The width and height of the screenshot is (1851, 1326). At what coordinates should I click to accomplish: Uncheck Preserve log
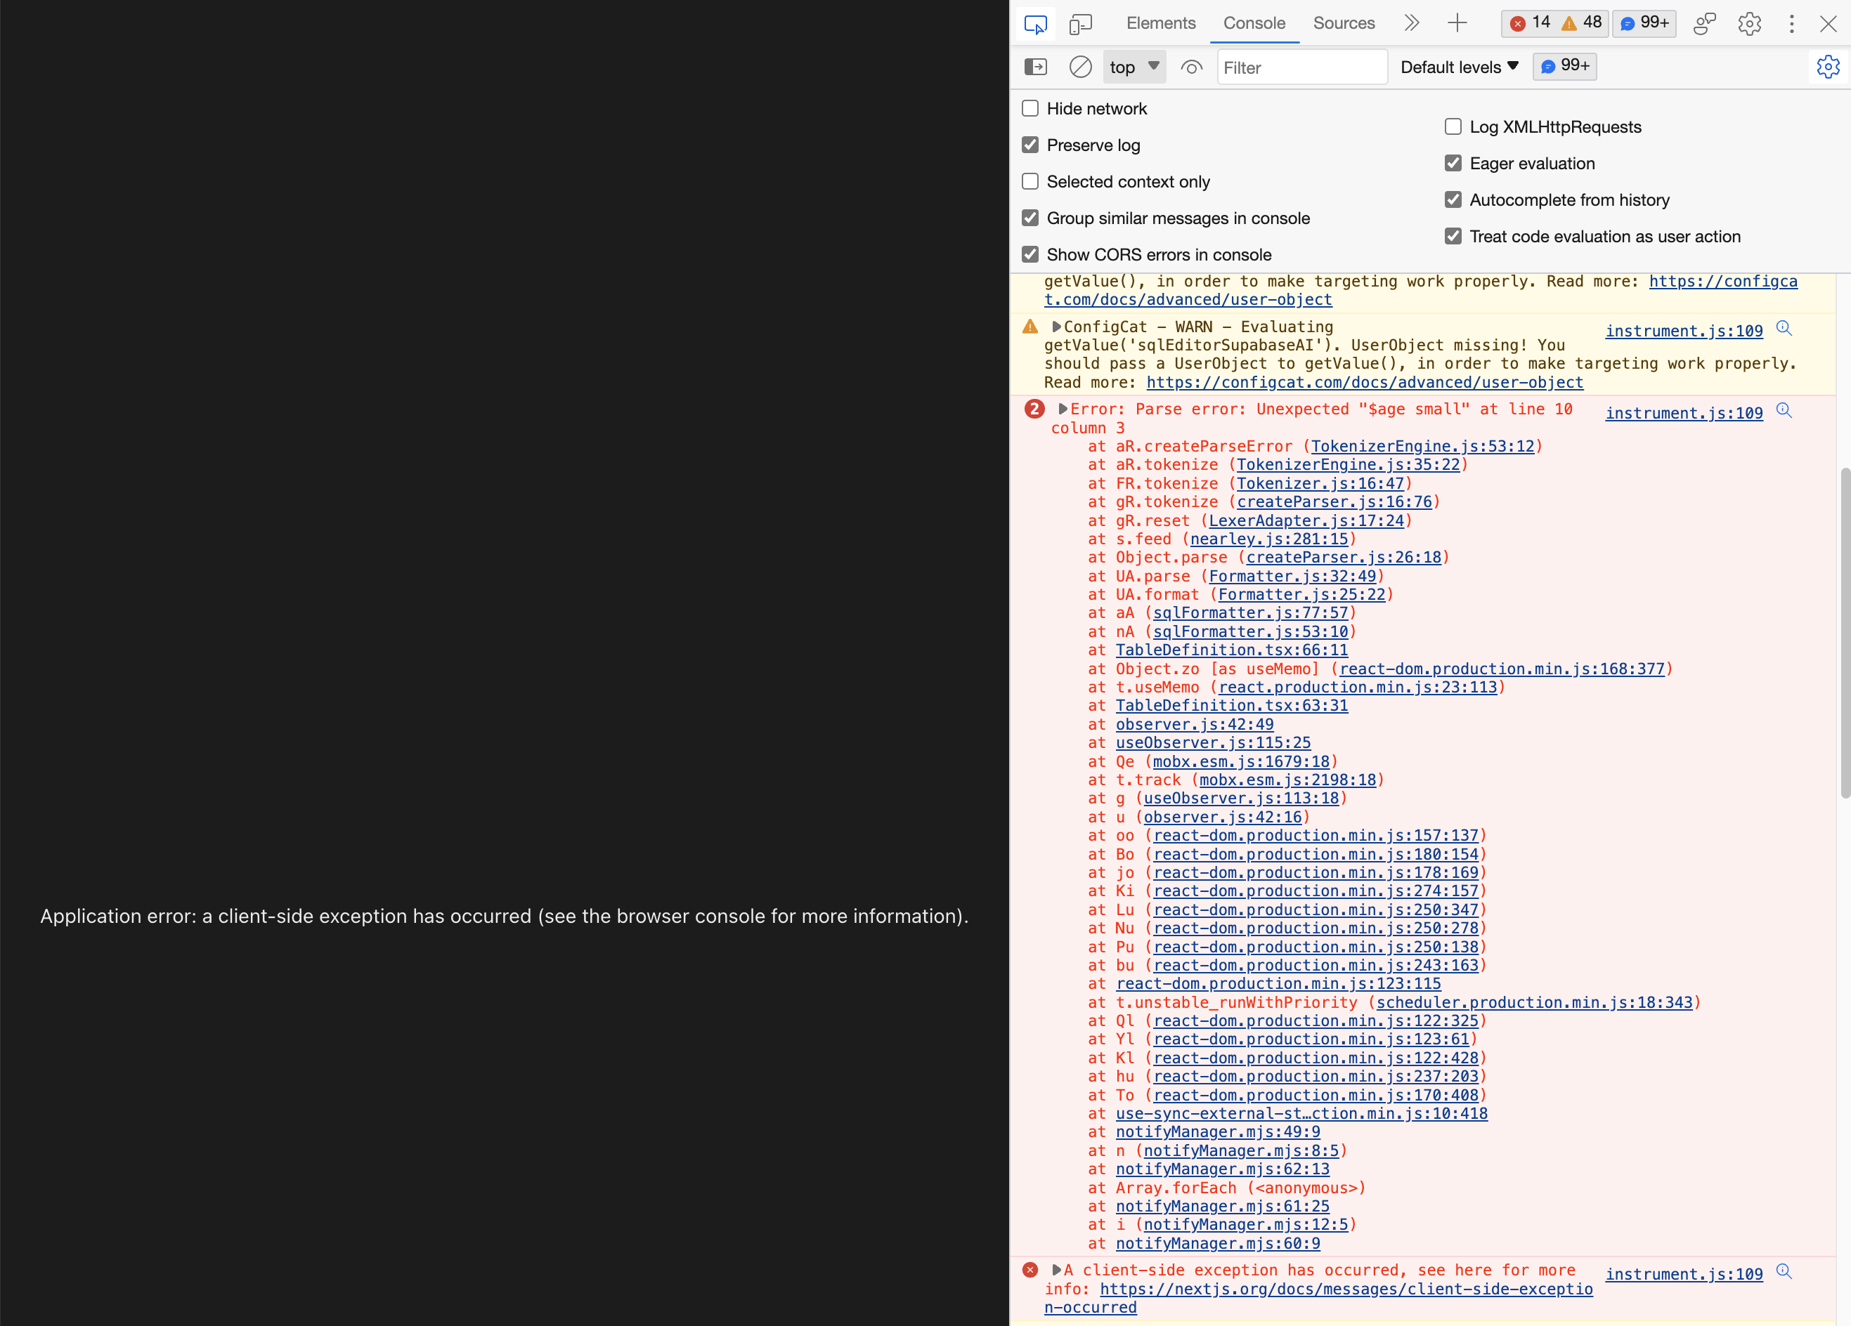pyautogui.click(x=1030, y=145)
